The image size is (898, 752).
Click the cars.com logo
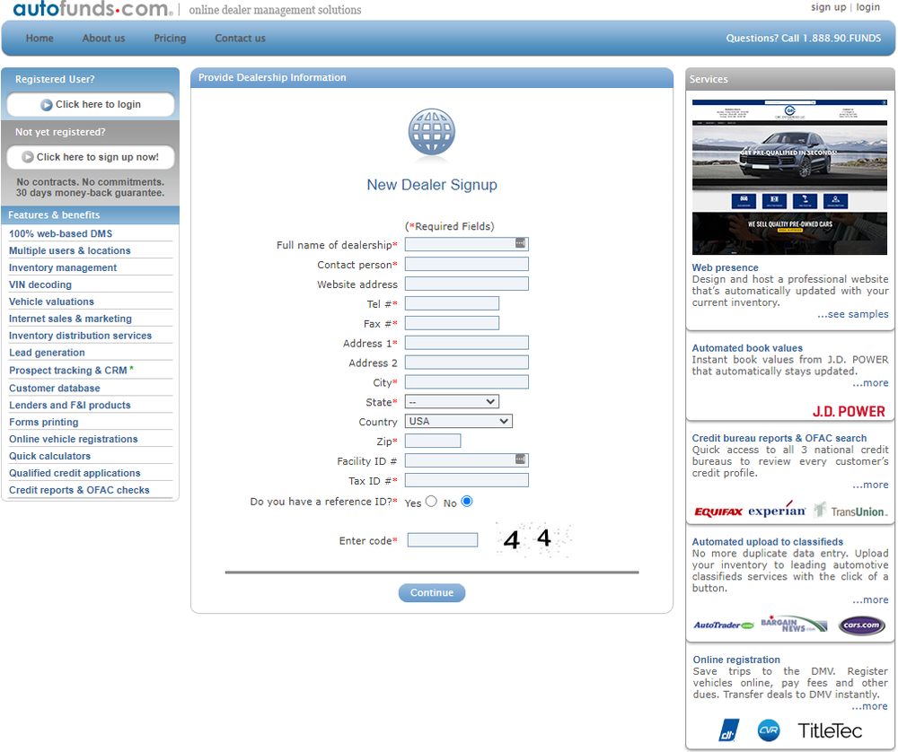pos(861,625)
